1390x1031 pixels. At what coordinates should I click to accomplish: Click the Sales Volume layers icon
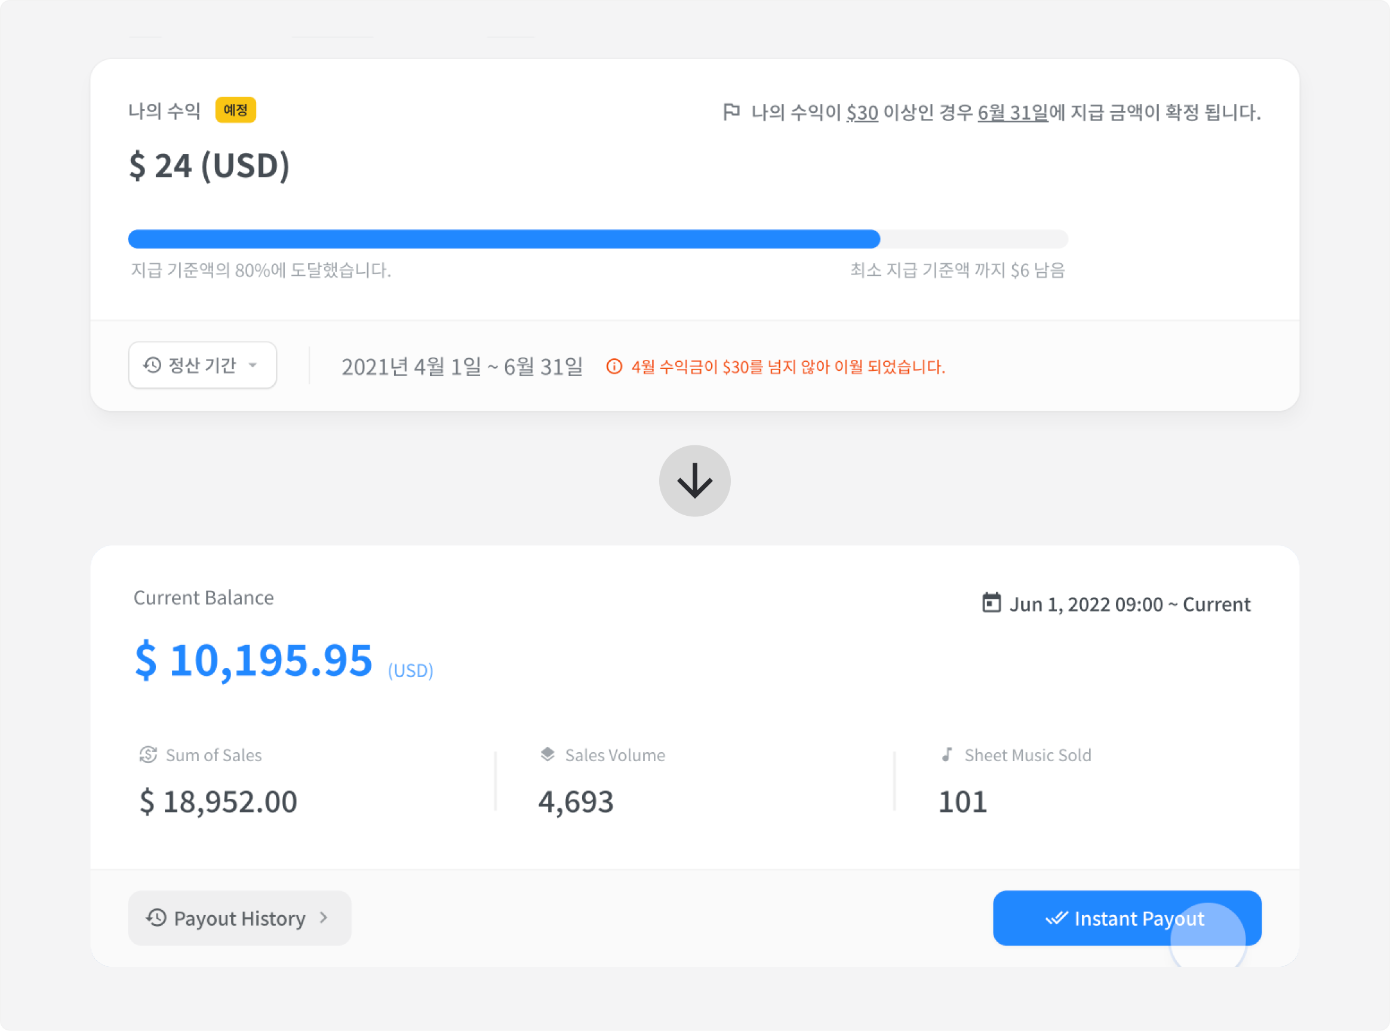[x=548, y=754]
